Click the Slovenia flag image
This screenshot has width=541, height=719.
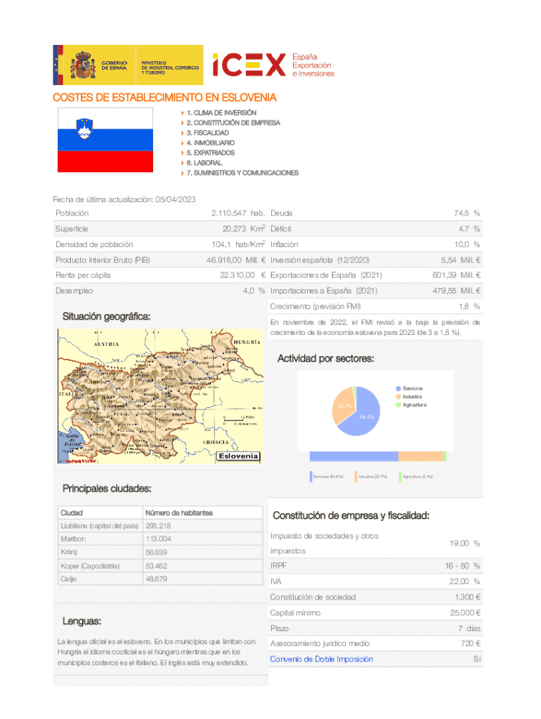click(x=105, y=140)
